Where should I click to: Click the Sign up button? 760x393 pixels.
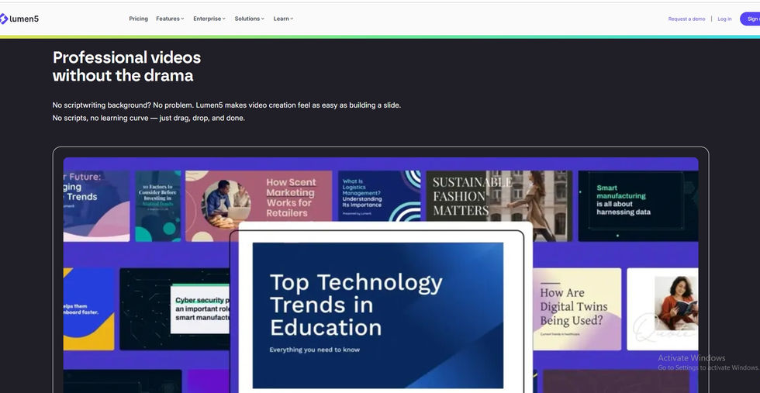751,19
